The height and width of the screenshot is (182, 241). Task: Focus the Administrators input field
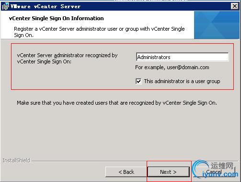coord(183,57)
